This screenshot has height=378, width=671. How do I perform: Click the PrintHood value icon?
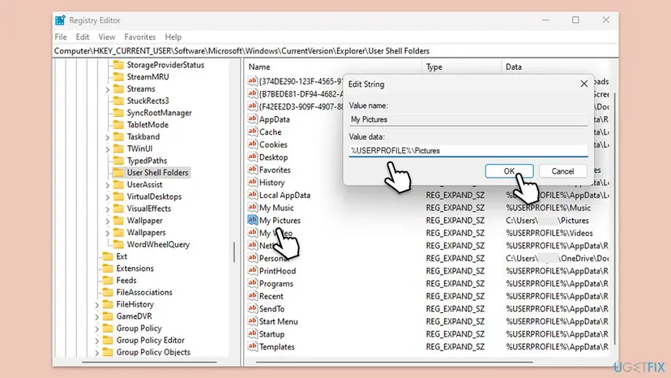pos(253,270)
